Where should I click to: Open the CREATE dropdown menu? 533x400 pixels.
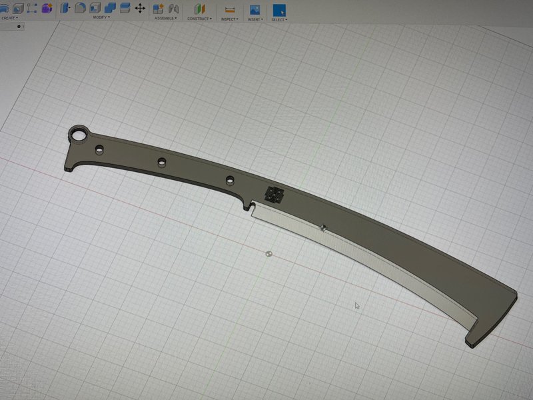tap(9, 18)
